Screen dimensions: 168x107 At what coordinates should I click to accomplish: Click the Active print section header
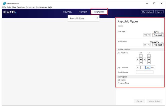pos(140,77)
